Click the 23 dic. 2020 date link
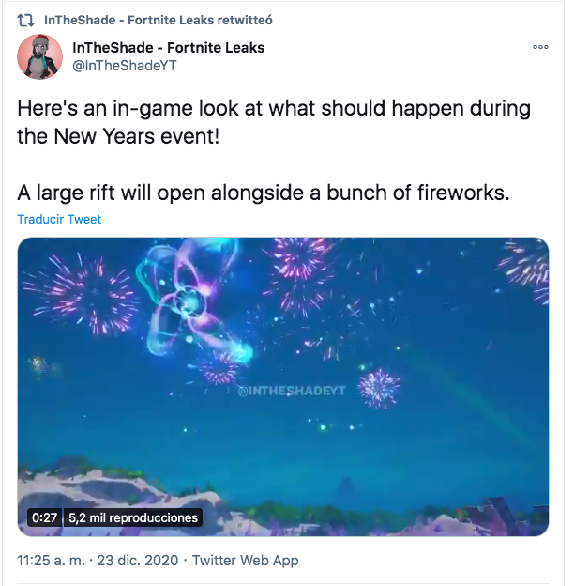574x586 pixels. coord(138,561)
